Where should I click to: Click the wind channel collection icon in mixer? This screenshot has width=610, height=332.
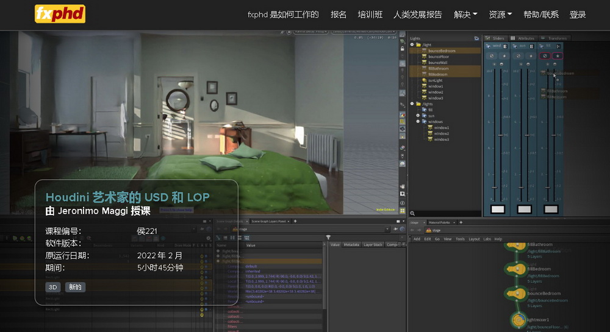click(x=488, y=46)
